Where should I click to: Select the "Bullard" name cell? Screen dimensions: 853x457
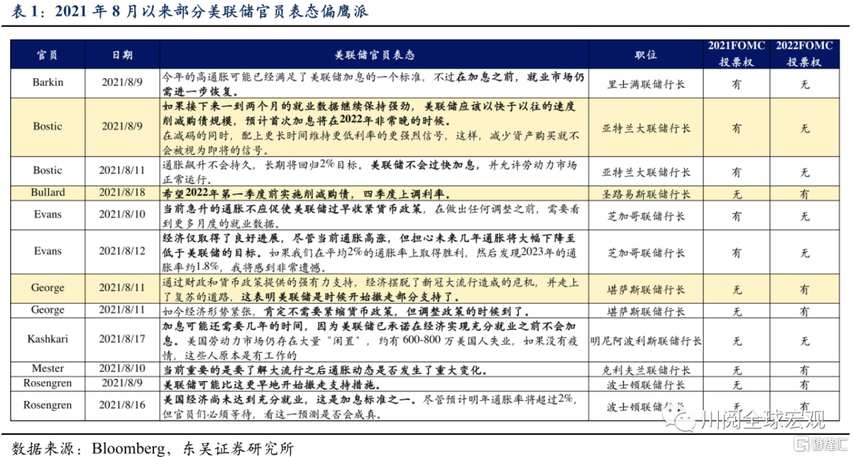click(x=48, y=193)
